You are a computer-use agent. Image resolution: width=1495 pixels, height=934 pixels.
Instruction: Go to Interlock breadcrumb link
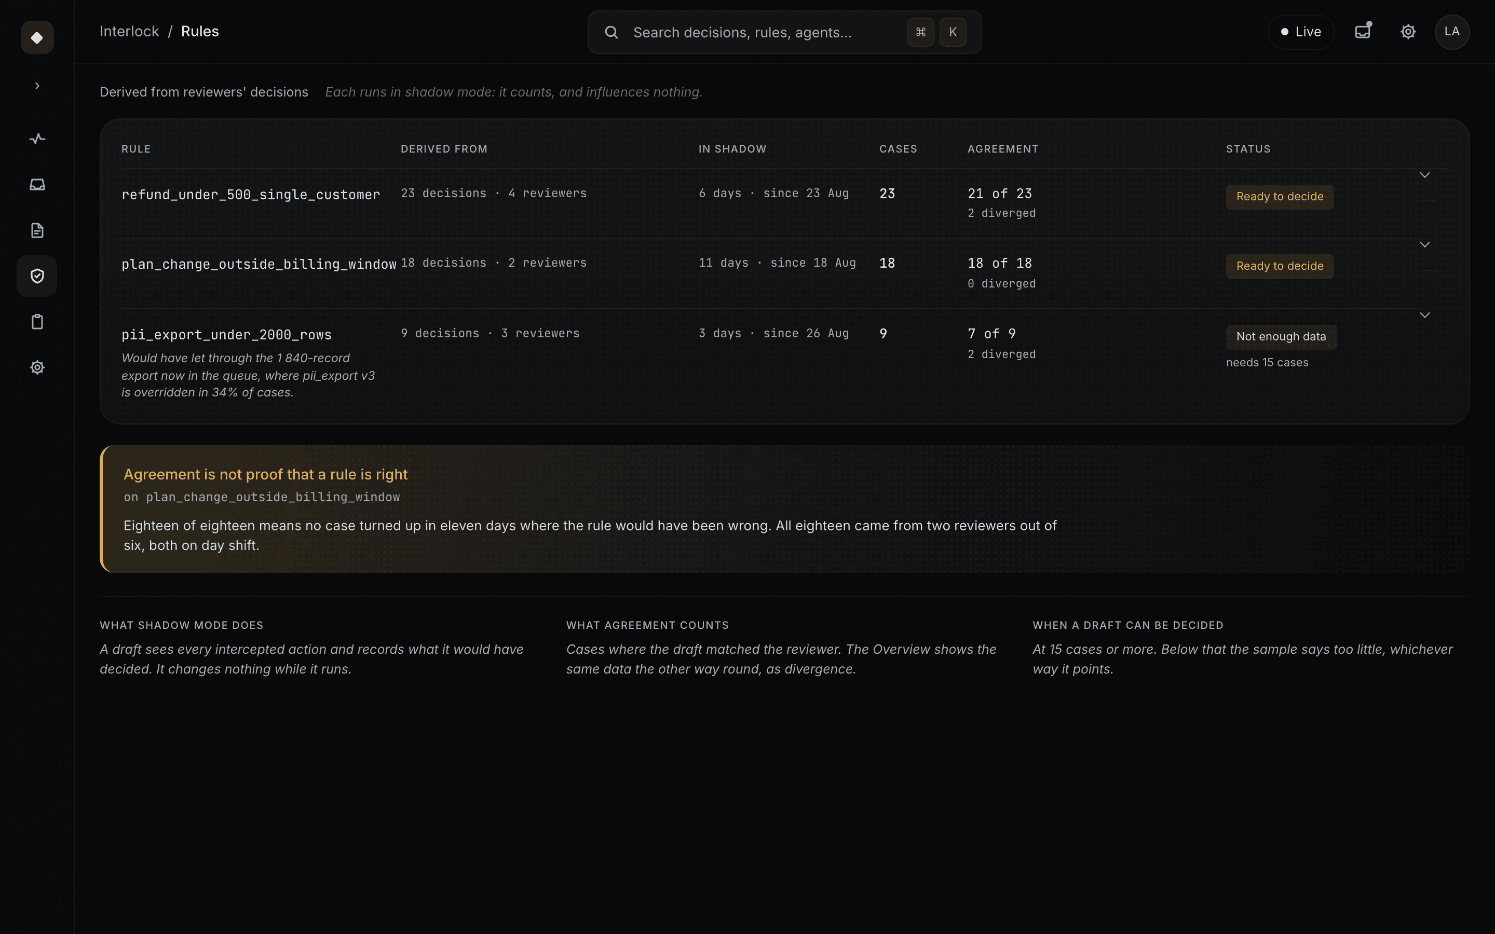[129, 32]
